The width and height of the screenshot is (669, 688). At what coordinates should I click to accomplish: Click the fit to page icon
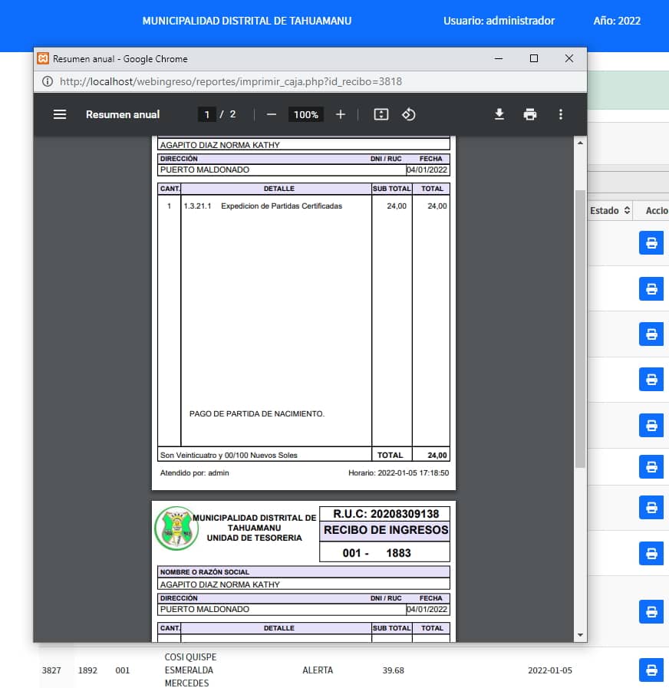381,114
